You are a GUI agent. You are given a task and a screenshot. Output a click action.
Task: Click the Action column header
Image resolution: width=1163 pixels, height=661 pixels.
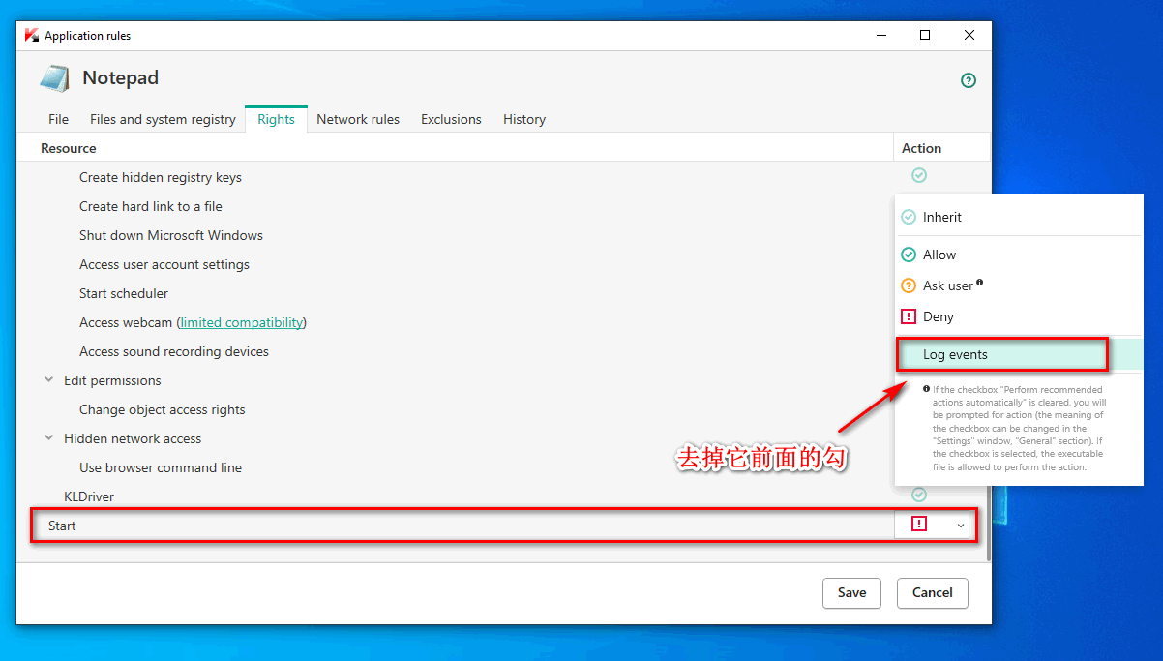(921, 148)
